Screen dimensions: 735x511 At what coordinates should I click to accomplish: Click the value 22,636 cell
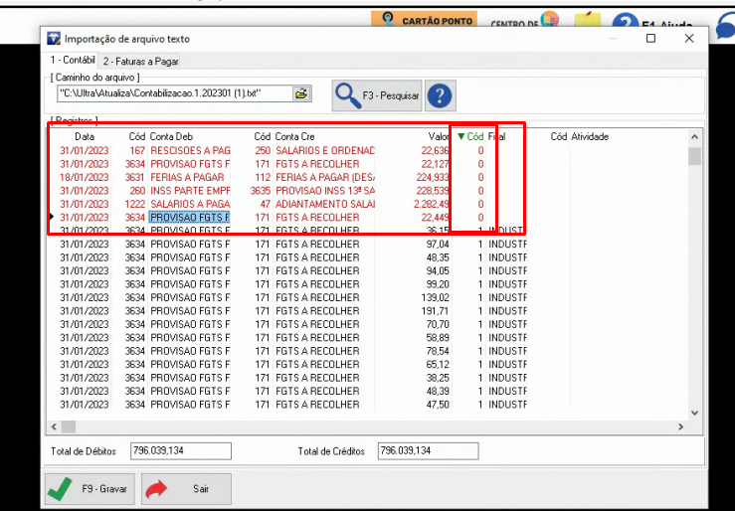(x=435, y=151)
